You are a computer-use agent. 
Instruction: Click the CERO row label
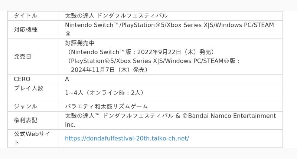[x=22, y=79]
